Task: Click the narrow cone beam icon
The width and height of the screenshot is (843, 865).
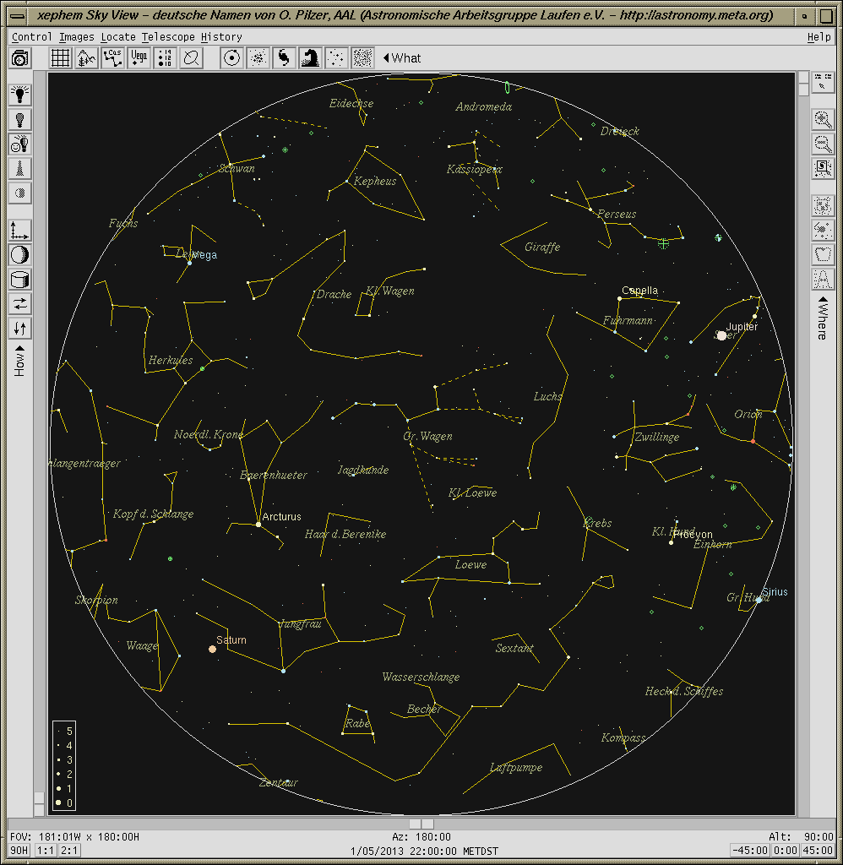Action: click(20, 168)
